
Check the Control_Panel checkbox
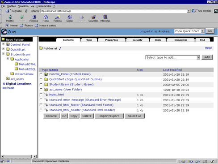[x=41, y=74]
